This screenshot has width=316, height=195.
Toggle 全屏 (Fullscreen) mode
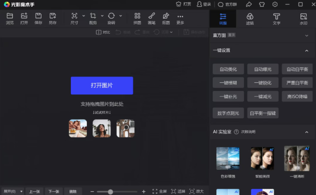pos(160,191)
